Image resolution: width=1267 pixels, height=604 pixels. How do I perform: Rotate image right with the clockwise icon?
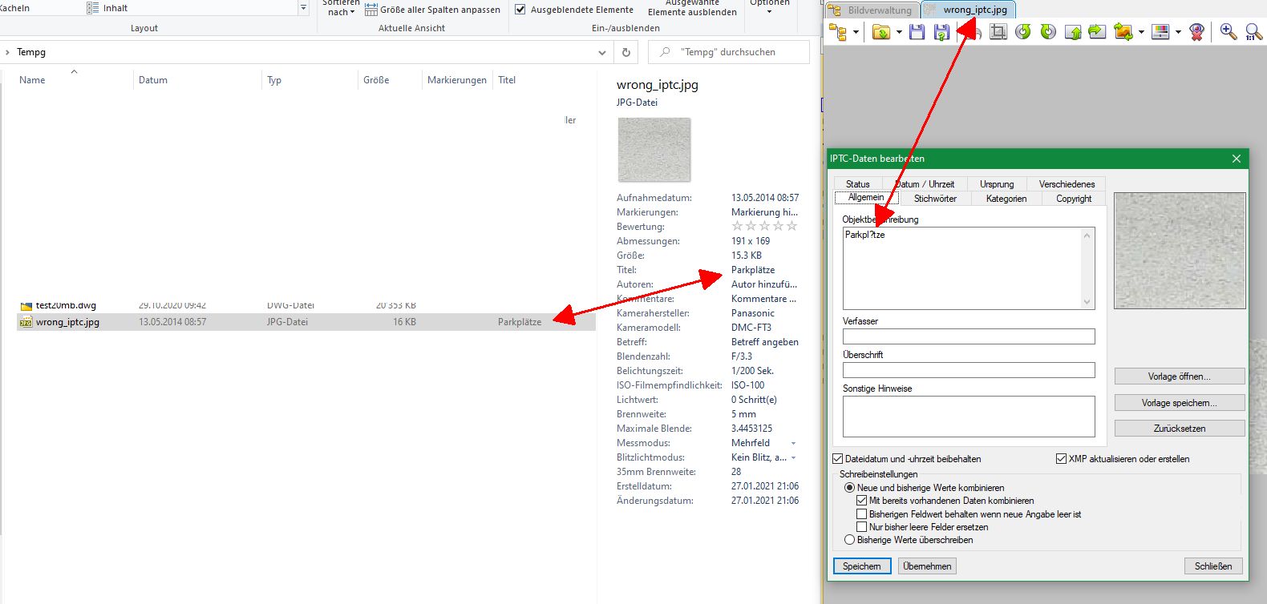pyautogui.click(x=1048, y=32)
